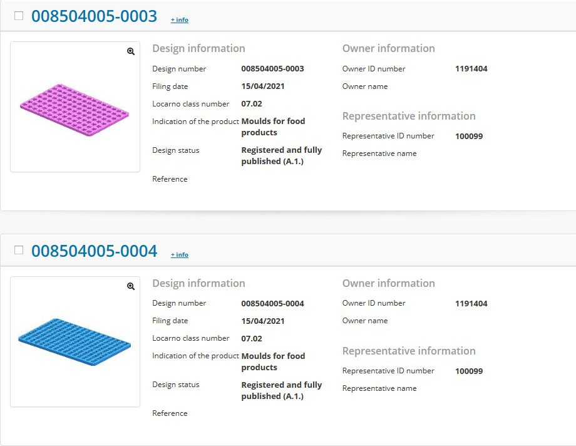Click filing date 15/04/2021 in the 0004 card
This screenshot has height=446, width=576.
click(263, 321)
